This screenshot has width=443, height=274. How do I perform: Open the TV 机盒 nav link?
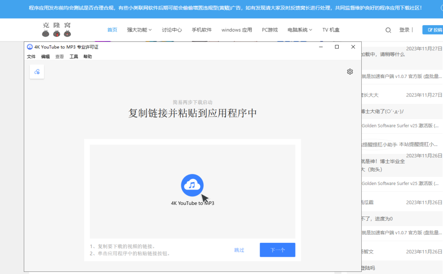331,30
